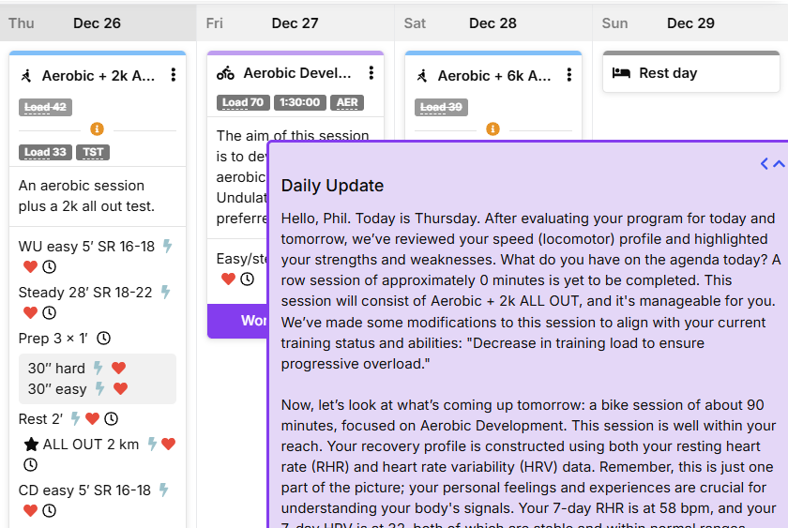Click the TST tag on Thursday's workout

click(x=93, y=152)
